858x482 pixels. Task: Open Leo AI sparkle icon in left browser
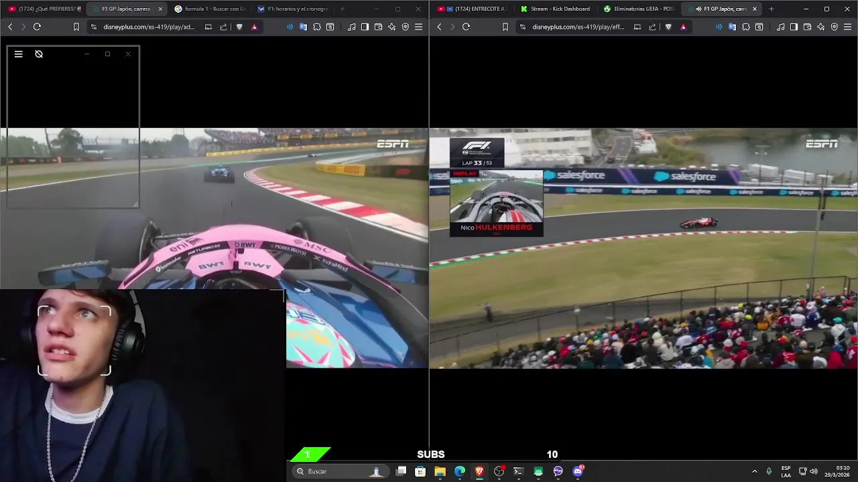click(x=391, y=27)
